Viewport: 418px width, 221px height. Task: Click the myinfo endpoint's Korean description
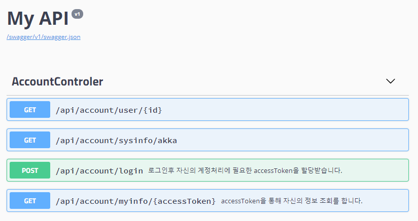pos(292,201)
